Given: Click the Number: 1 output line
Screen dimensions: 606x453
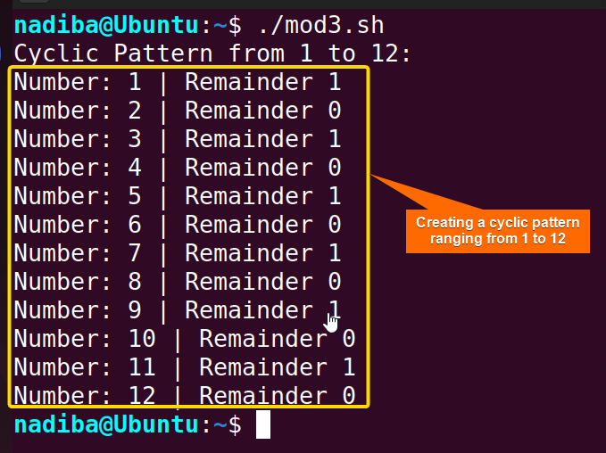Looking at the screenshot, I should tap(178, 82).
